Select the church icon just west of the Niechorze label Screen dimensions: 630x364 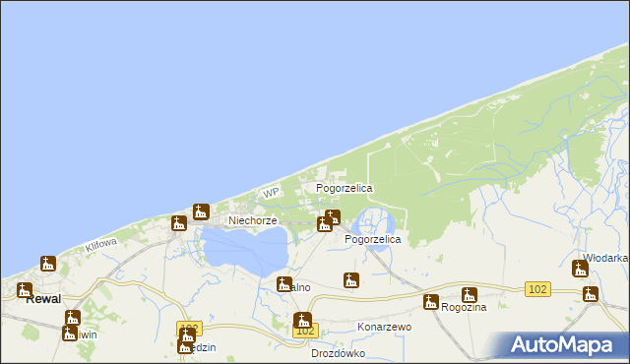coord(179,223)
